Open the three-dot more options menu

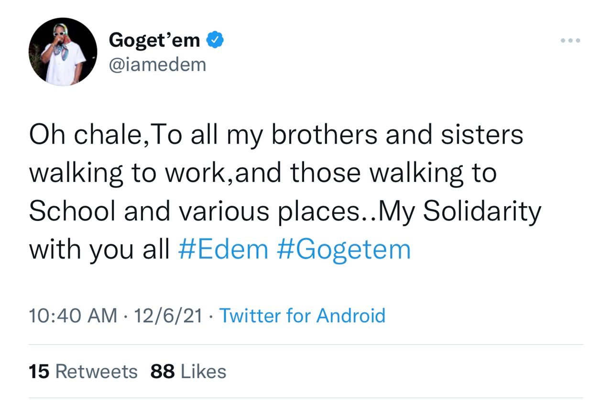click(x=571, y=41)
